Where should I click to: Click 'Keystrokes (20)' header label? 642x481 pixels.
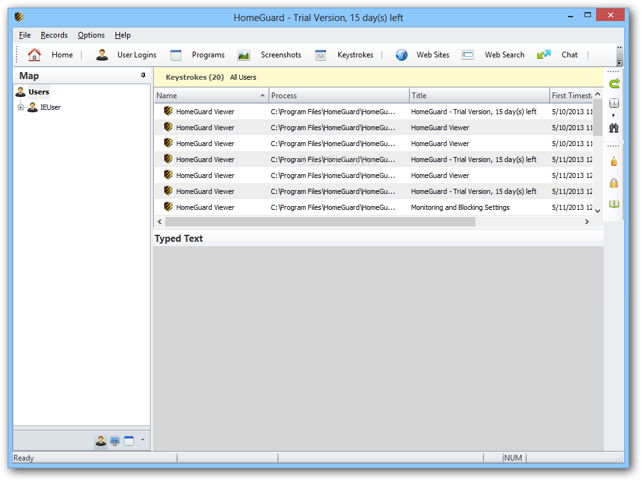[195, 77]
